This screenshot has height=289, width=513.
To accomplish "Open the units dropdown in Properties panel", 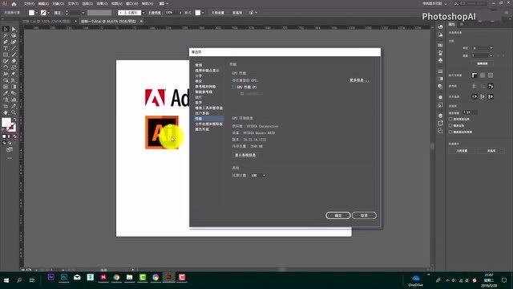I will [483, 48].
